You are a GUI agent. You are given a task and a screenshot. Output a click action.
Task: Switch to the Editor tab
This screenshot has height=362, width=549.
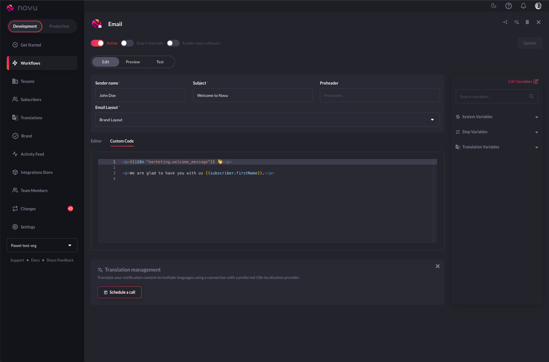pyautogui.click(x=96, y=141)
